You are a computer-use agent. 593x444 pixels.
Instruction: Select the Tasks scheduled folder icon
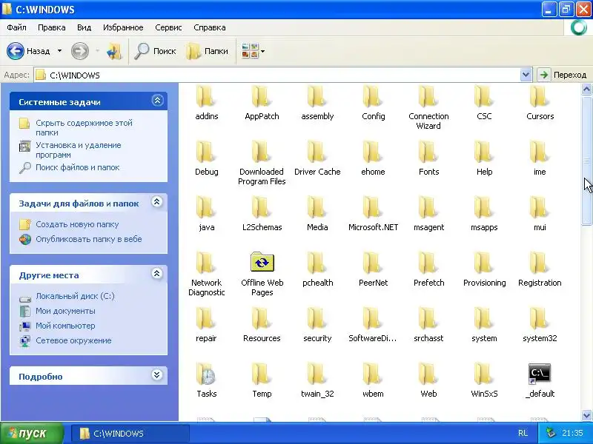(x=206, y=374)
